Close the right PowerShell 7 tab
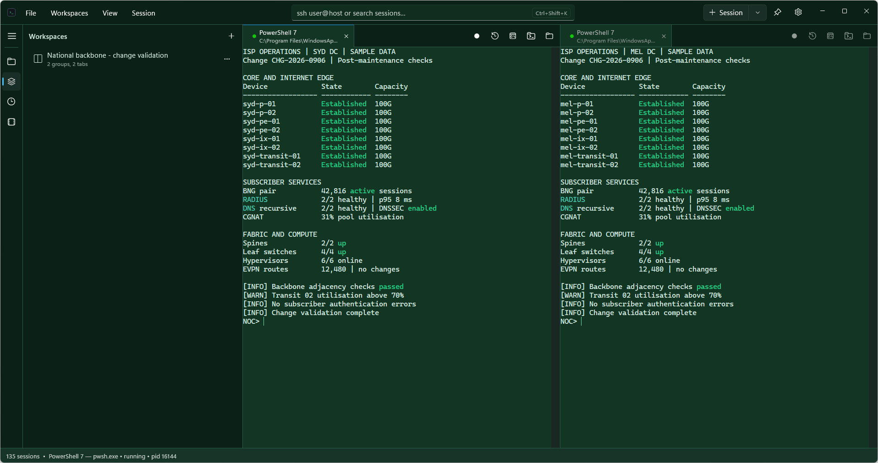 [x=664, y=36]
